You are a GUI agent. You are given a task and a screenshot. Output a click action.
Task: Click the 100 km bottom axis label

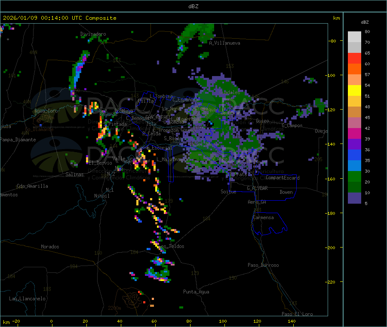(x=223, y=321)
